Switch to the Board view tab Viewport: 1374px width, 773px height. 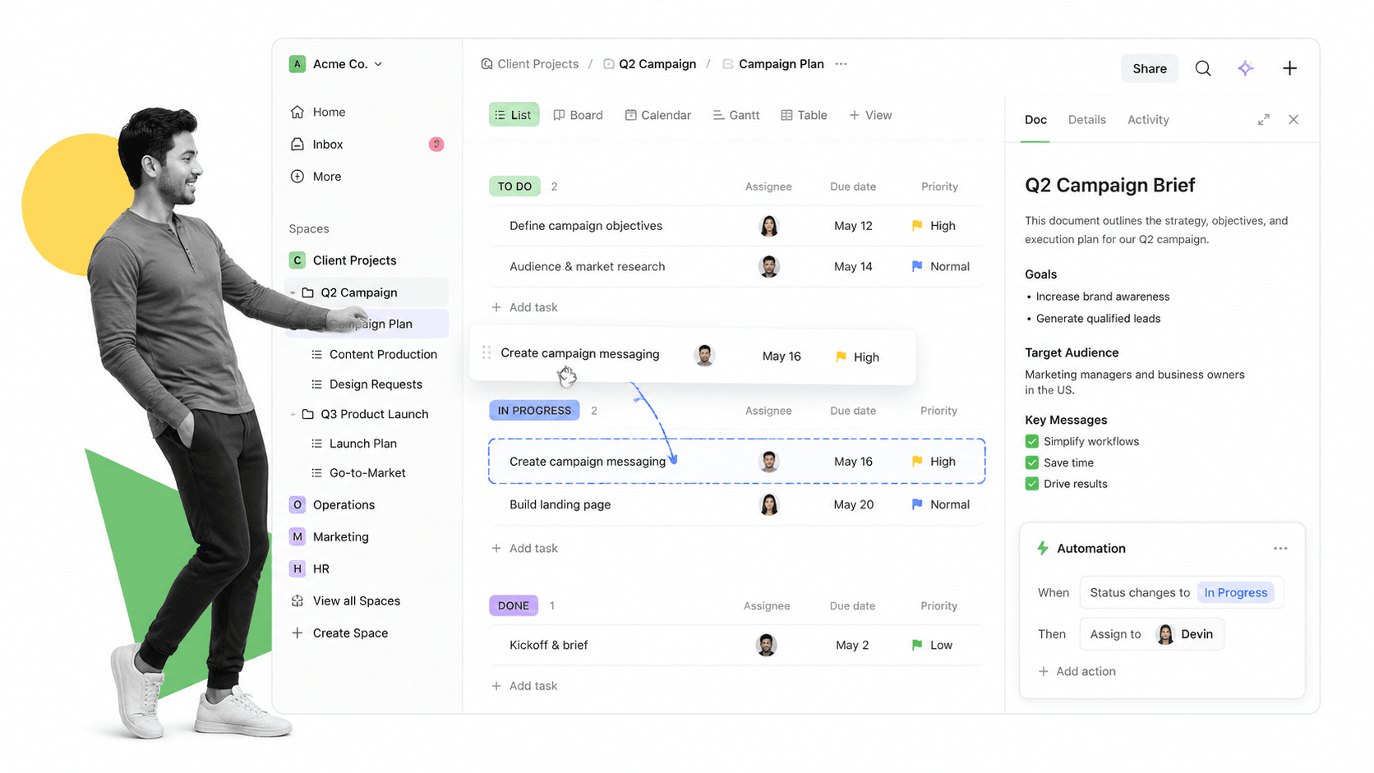coord(578,115)
